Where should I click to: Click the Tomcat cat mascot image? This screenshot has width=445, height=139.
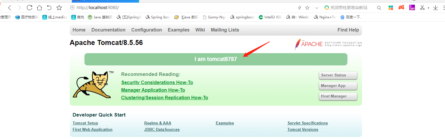coord(92,85)
